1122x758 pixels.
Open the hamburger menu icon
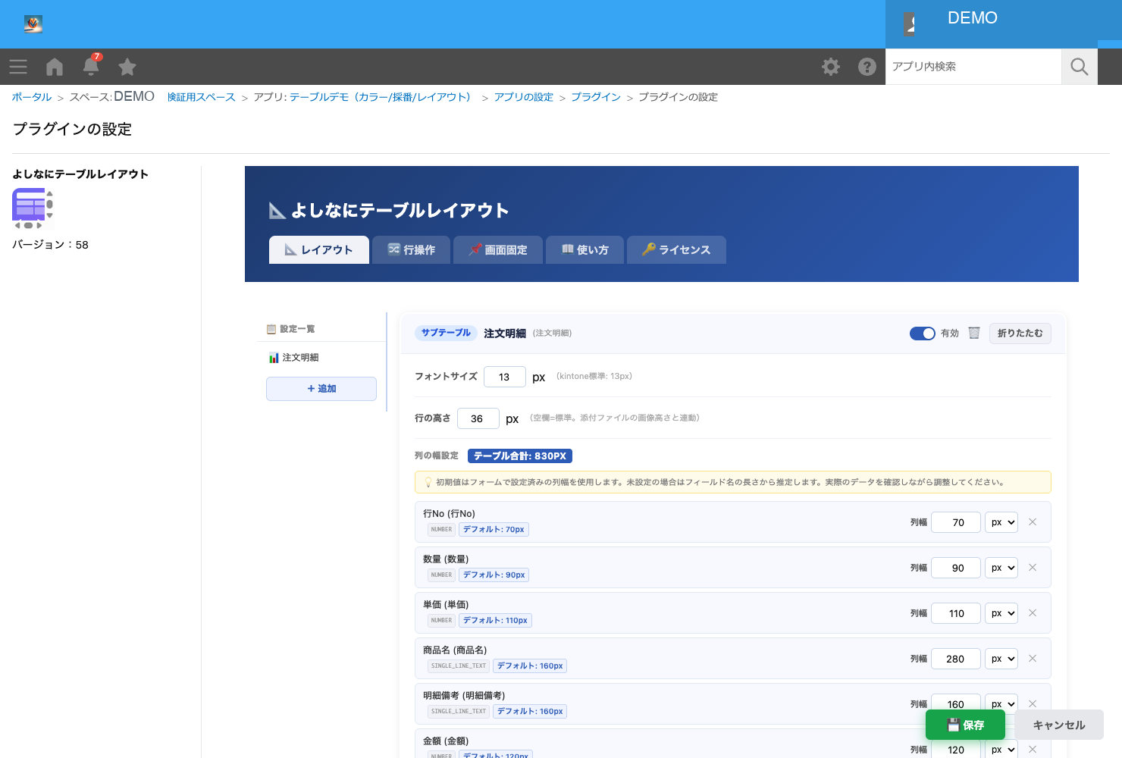[18, 67]
